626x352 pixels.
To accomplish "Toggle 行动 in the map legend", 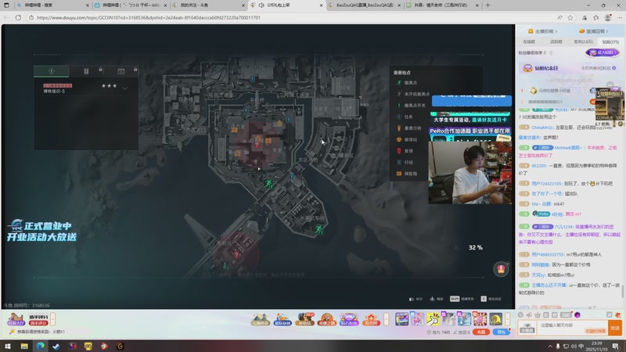I will point(405,163).
